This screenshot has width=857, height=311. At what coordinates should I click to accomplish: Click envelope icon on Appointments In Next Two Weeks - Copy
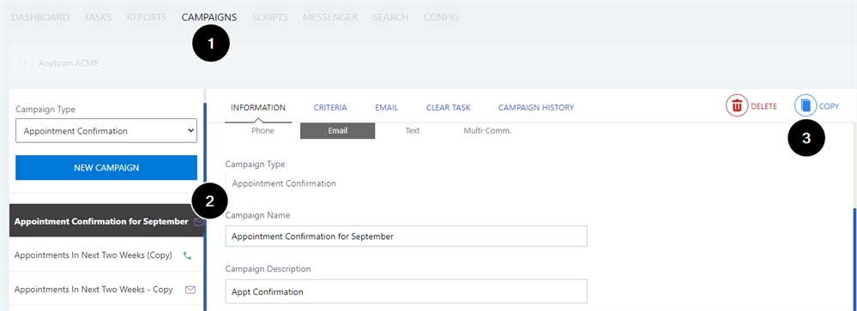(190, 290)
